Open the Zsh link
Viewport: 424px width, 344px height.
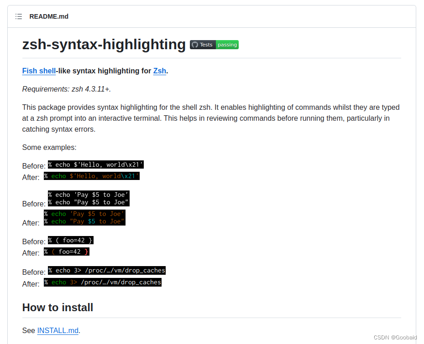(x=160, y=71)
